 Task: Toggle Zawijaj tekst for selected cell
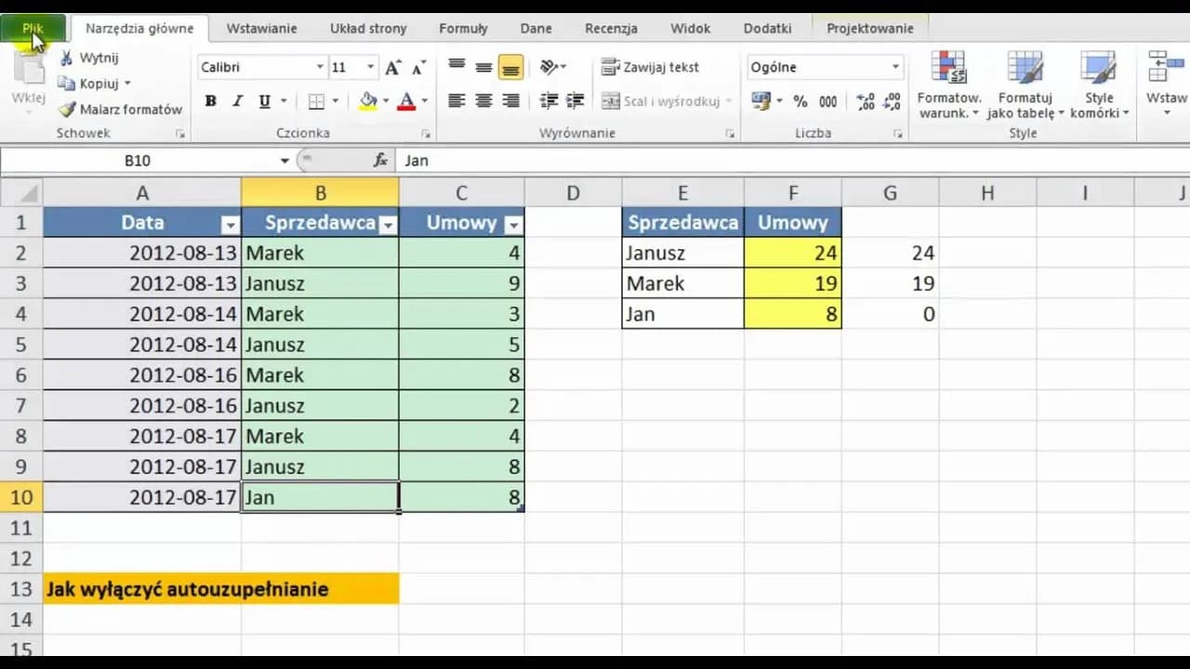(x=650, y=66)
